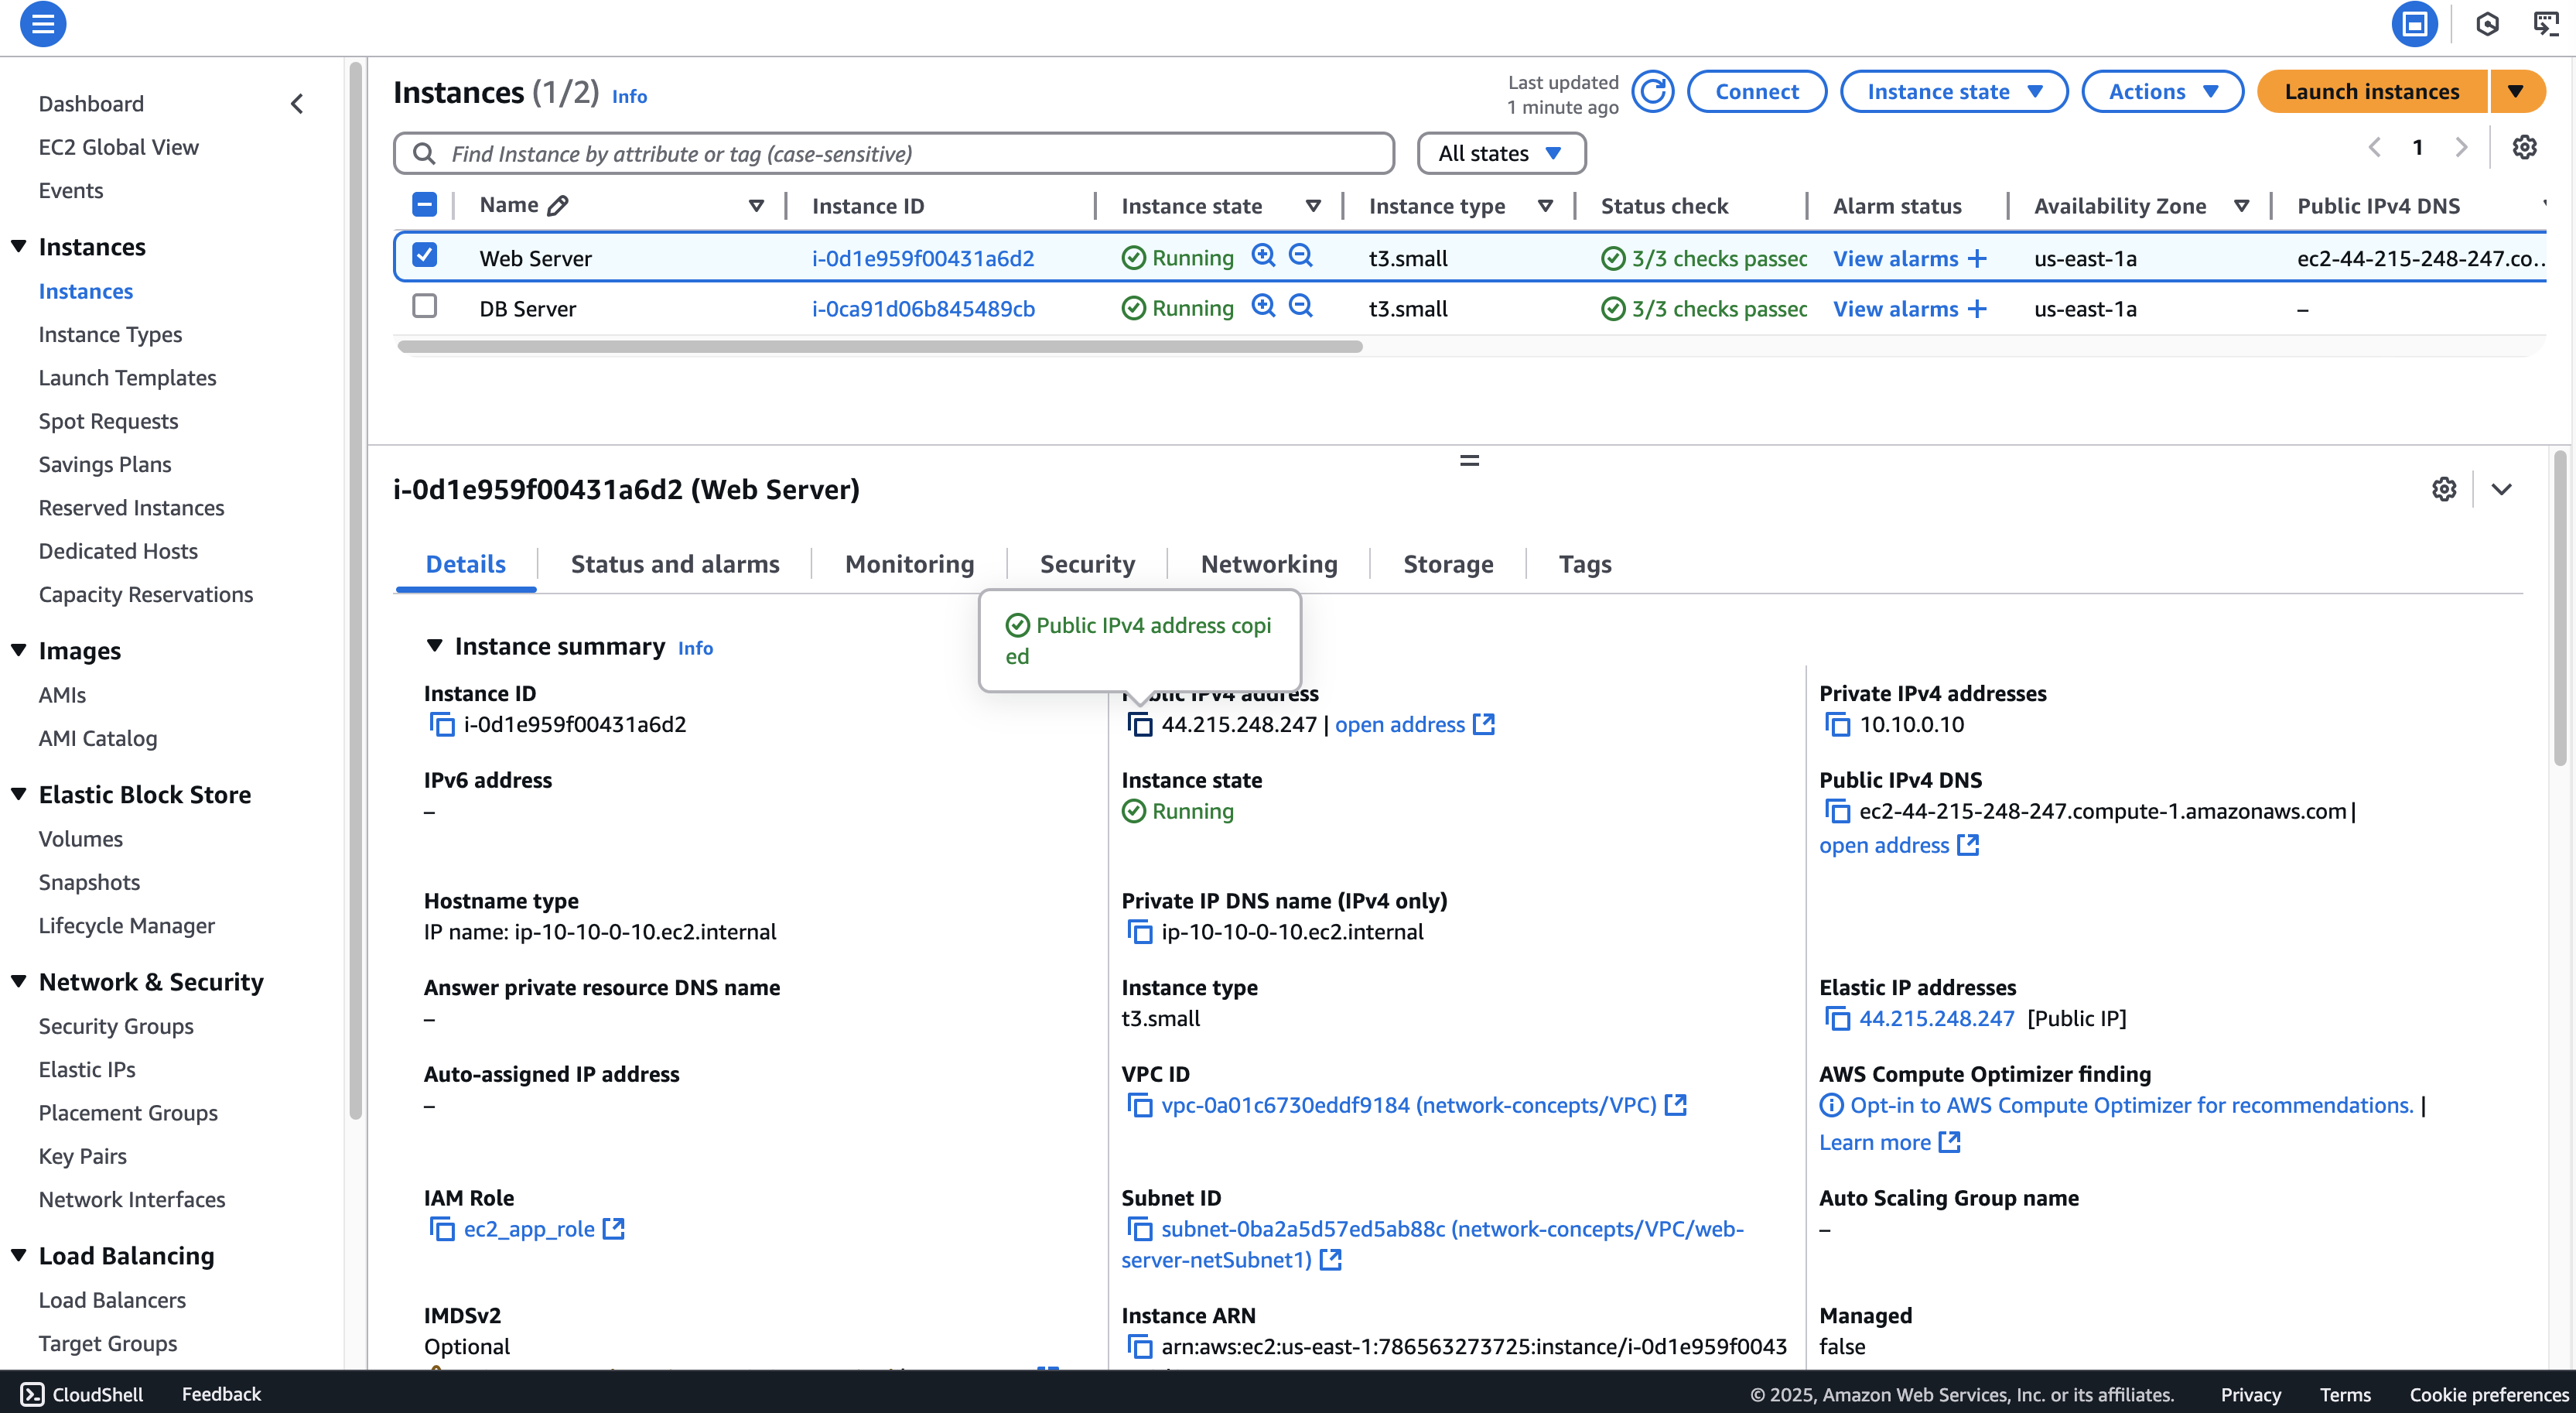This screenshot has height=1413, width=2576.
Task: Click the Feedback footer link
Action: tap(221, 1394)
